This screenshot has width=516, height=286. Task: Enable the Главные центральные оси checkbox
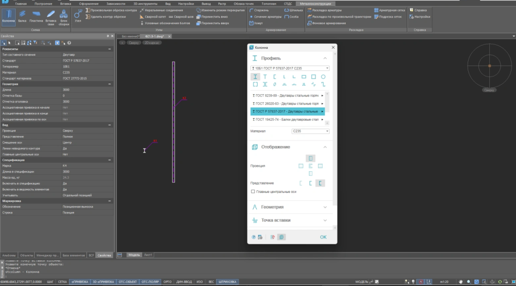coord(253,191)
